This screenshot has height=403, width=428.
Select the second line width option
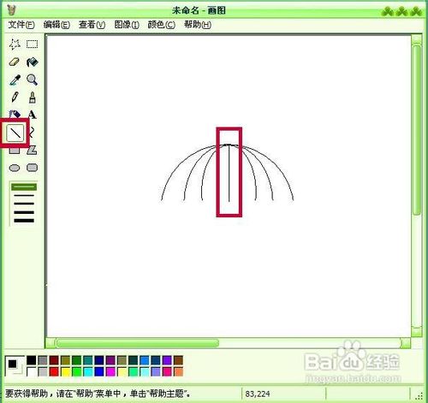click(x=24, y=195)
